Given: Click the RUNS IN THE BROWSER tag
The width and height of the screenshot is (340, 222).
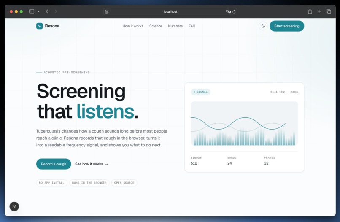Looking at the screenshot, I should click(x=89, y=183).
